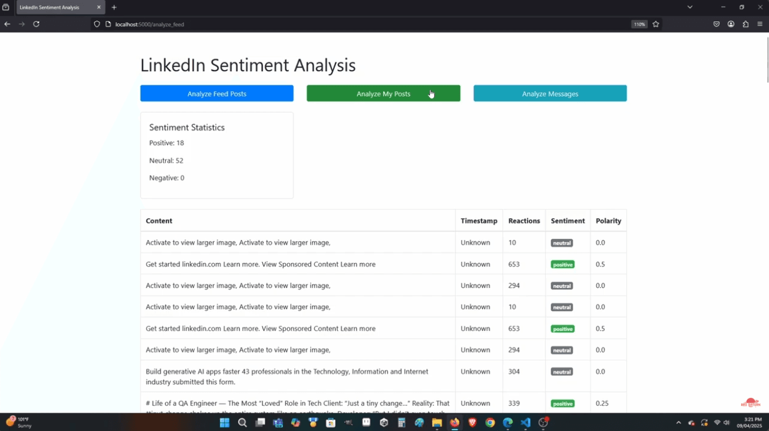
Task: Open the Firefox account icon
Action: pyautogui.click(x=731, y=24)
